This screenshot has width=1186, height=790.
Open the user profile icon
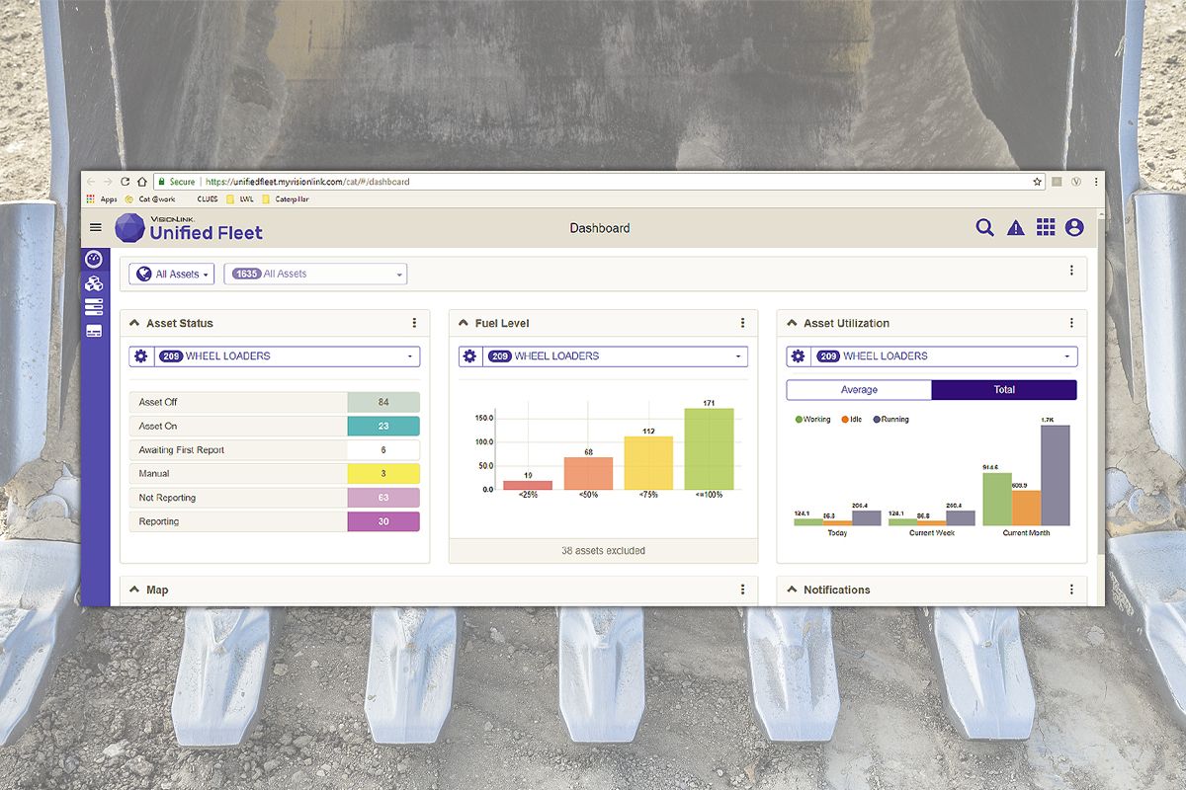(x=1074, y=228)
